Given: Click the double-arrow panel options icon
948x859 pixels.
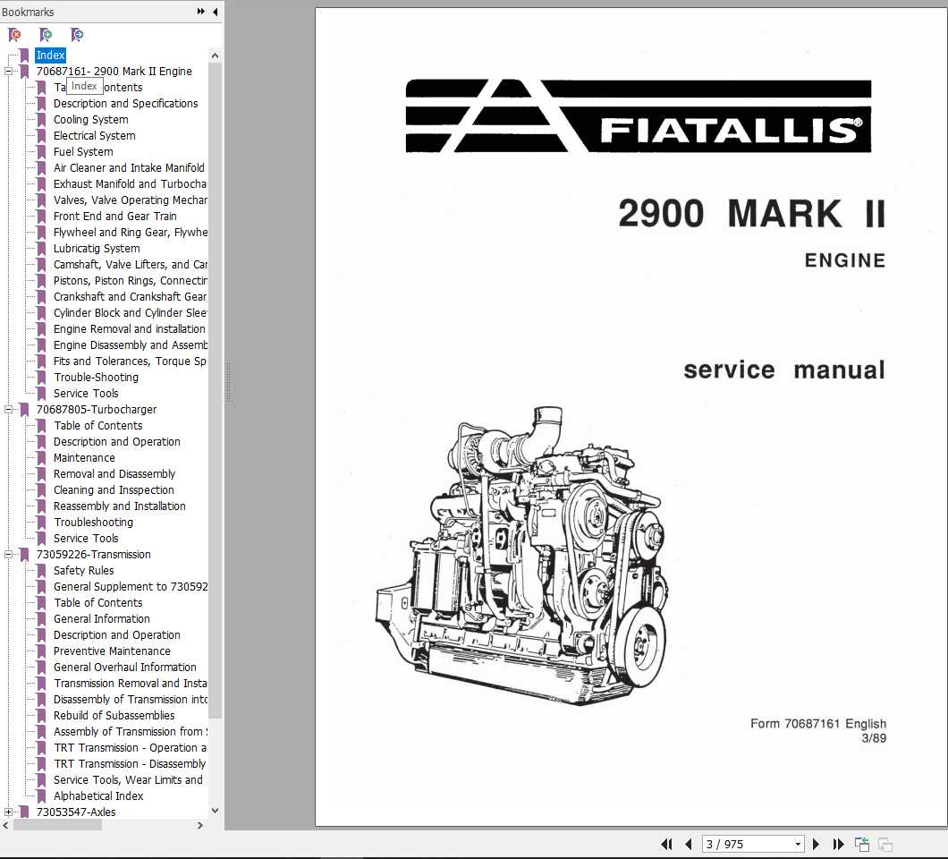Looking at the screenshot, I should [x=201, y=12].
